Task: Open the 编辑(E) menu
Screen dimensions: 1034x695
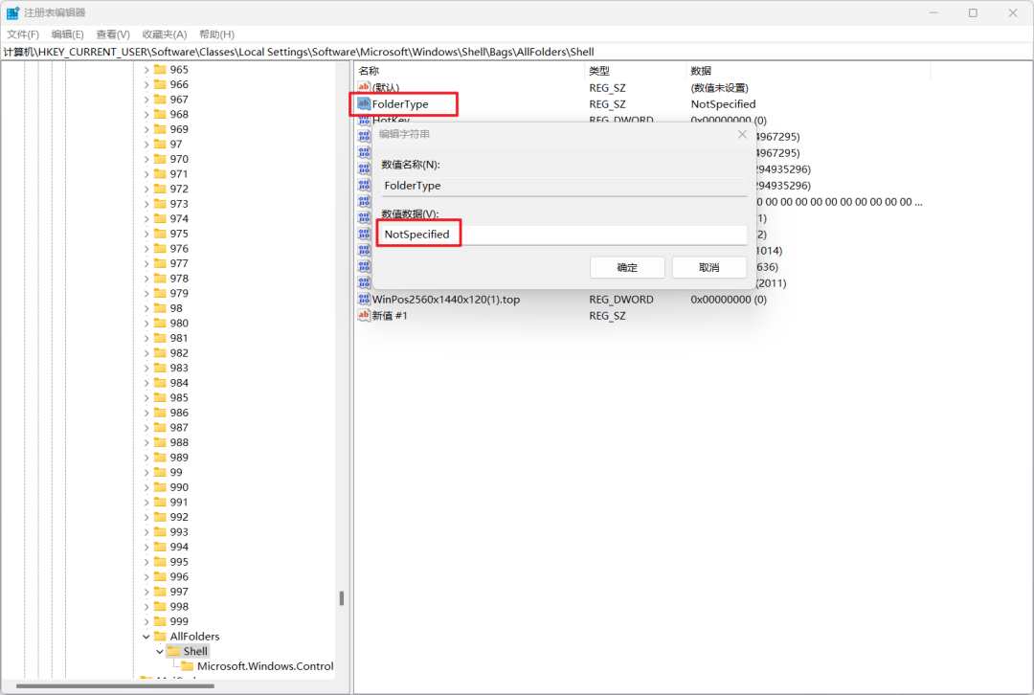Action: click(67, 34)
